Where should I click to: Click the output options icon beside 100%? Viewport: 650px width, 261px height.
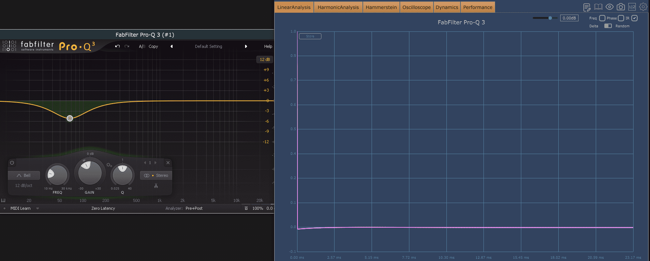(246, 208)
